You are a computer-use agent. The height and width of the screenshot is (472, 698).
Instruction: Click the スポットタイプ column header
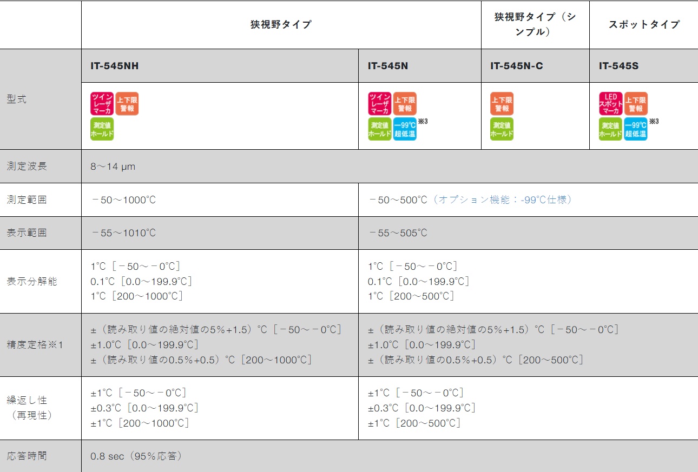[643, 24]
